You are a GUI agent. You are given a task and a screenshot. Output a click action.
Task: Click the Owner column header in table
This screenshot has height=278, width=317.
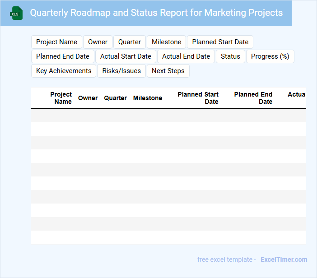(x=88, y=98)
